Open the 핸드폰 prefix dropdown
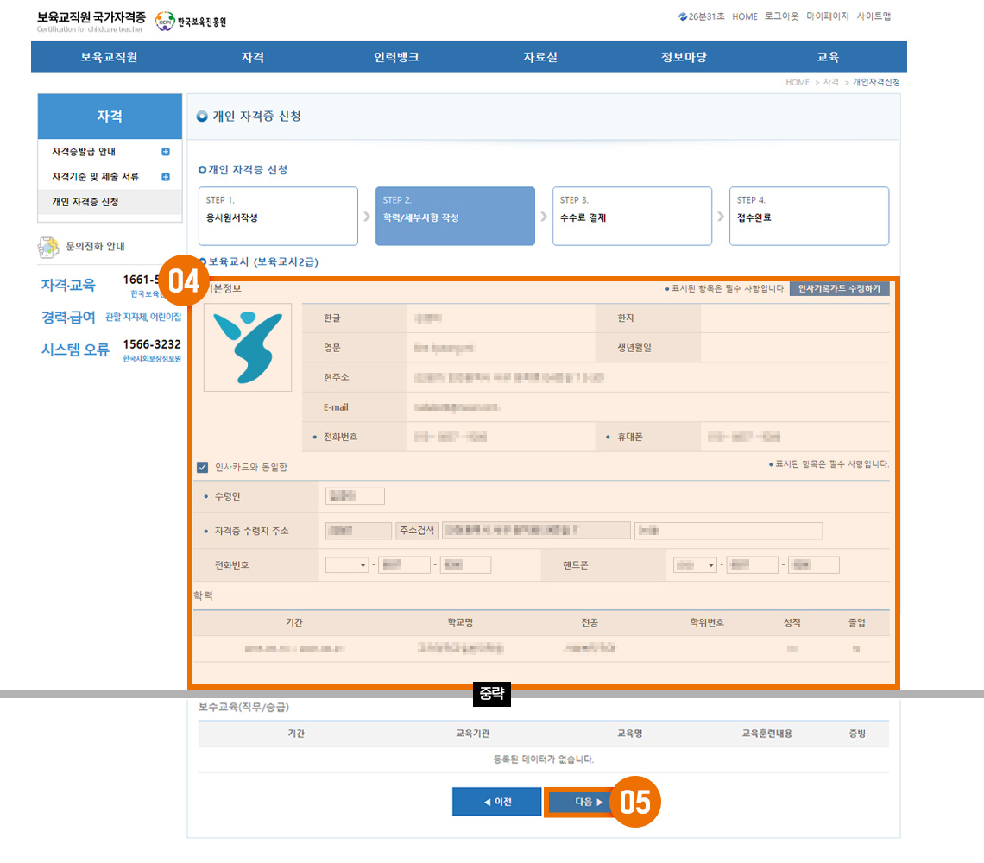 tap(696, 565)
